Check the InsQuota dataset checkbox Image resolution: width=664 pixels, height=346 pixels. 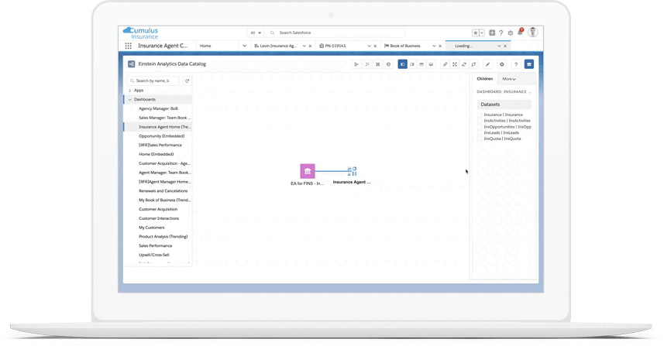coord(480,139)
